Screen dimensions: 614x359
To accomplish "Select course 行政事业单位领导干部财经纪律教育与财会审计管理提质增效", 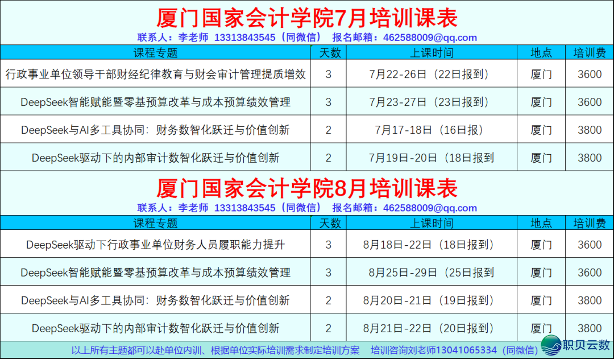I will [x=155, y=74].
